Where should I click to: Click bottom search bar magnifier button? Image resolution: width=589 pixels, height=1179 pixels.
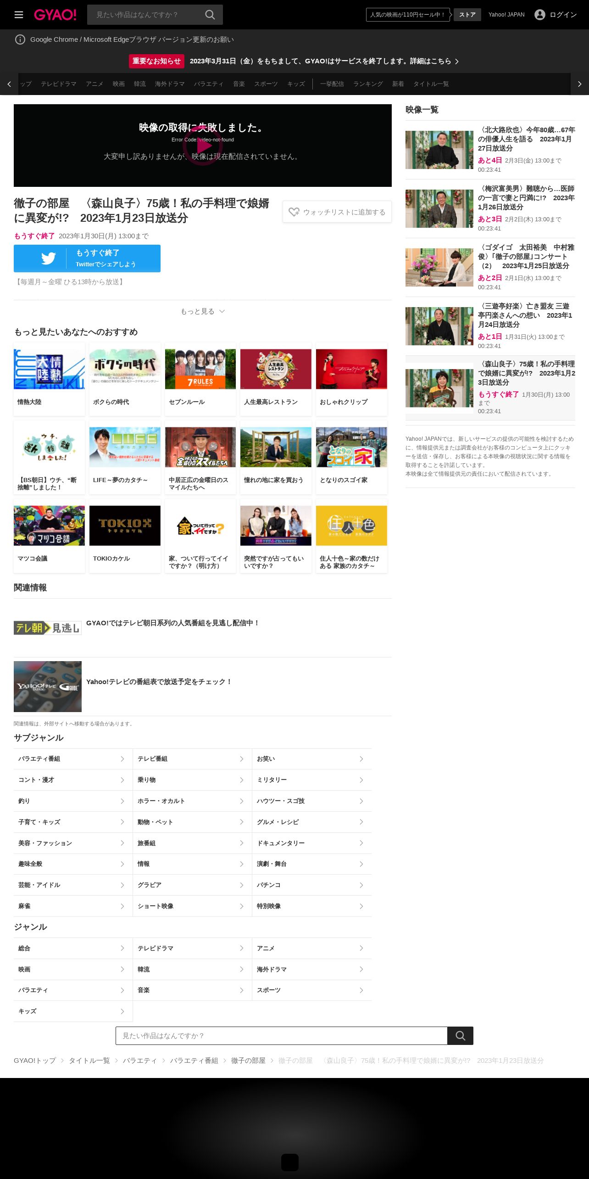tap(460, 1036)
